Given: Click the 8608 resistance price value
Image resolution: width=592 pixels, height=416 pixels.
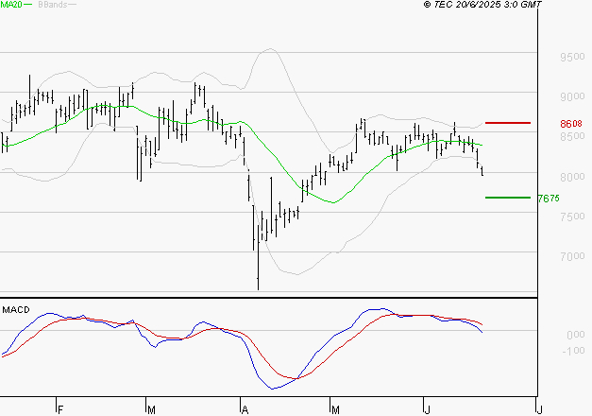Looking at the screenshot, I should click(570, 124).
